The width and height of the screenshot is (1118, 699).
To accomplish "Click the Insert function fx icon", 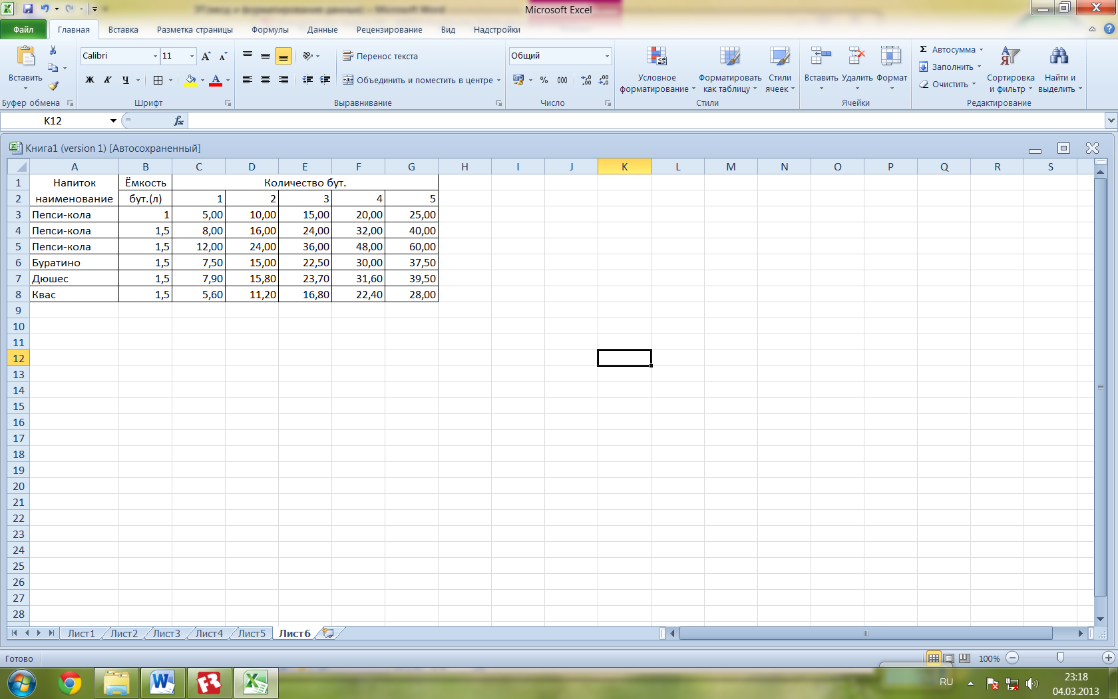I will 178,120.
